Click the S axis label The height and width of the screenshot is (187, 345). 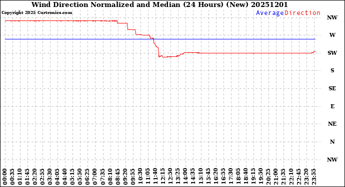click(332, 70)
